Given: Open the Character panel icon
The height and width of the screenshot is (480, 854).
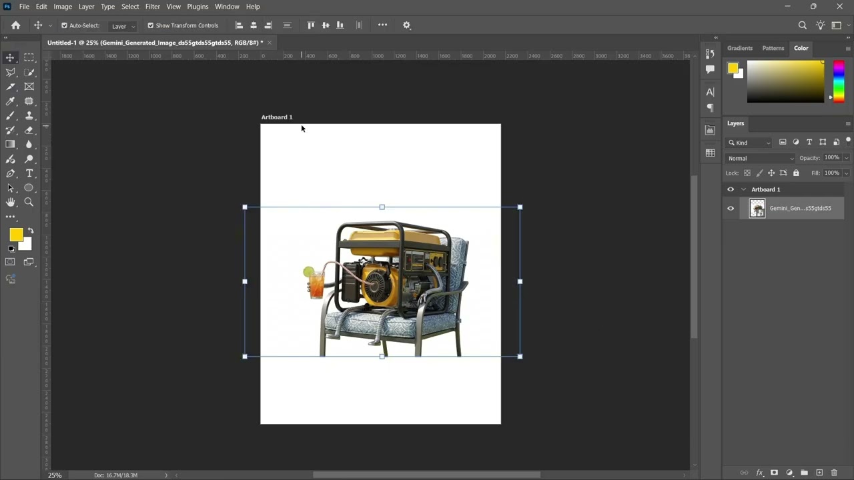Looking at the screenshot, I should [x=710, y=92].
